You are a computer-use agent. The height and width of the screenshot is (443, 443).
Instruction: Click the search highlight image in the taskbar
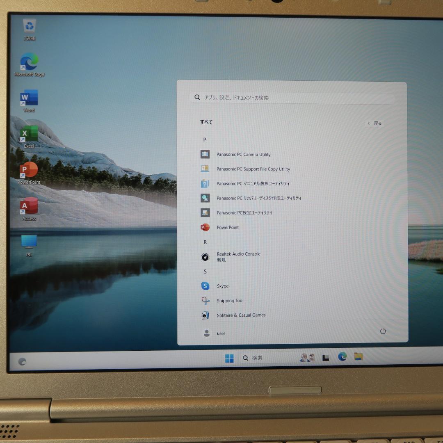[x=307, y=358]
